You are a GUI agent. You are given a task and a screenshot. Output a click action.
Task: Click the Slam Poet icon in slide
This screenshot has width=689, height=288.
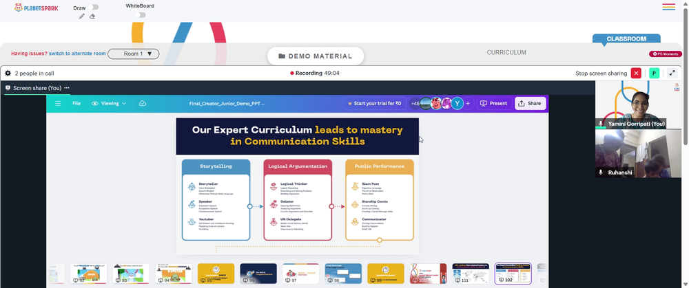tap(355, 187)
